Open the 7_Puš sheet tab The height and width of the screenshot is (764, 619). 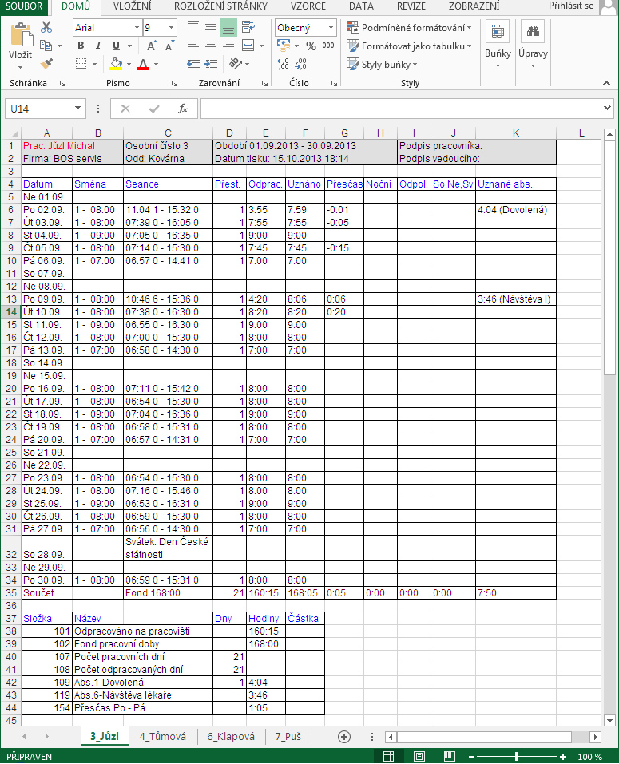[x=288, y=736]
